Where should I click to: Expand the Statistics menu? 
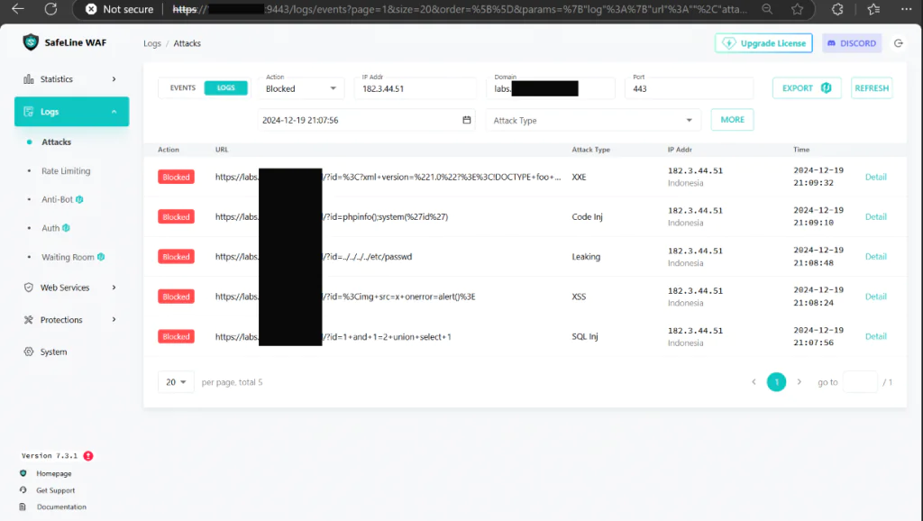[x=71, y=79]
